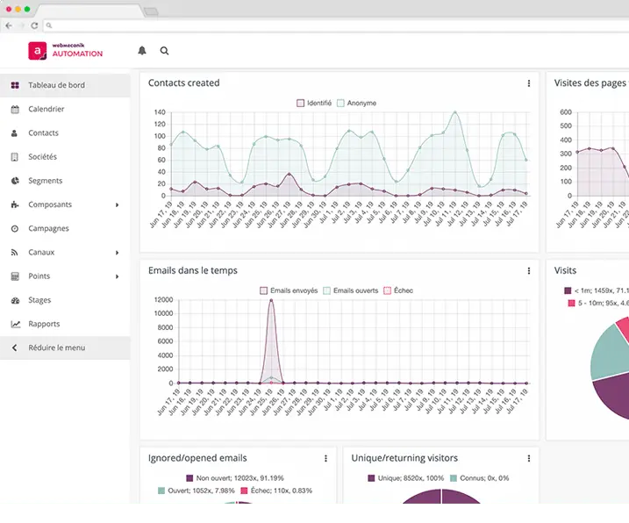
Task: Go back with the browser back arrow
Action: point(9,25)
